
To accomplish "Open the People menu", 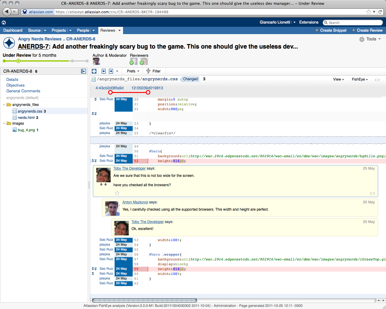I will pos(86,30).
